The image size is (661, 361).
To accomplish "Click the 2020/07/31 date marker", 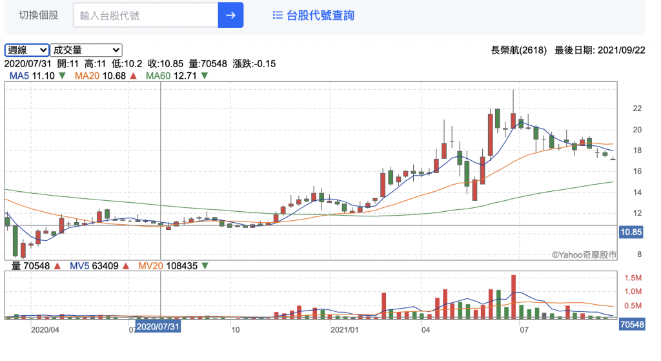I will [x=158, y=326].
